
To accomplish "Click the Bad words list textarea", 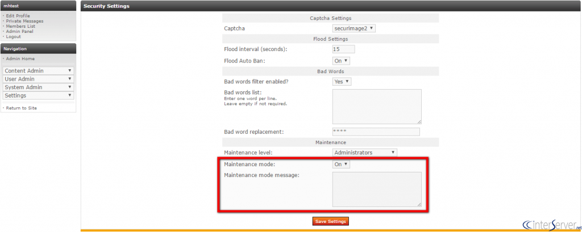I will 377,107.
